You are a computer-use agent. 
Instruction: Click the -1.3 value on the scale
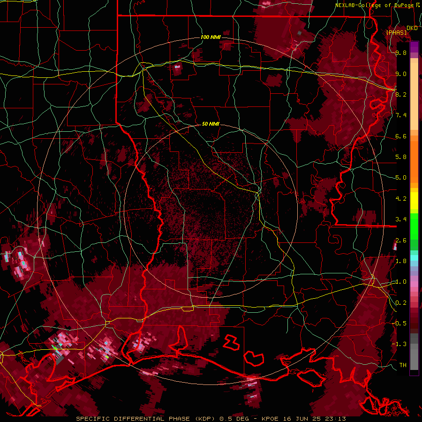click(399, 344)
